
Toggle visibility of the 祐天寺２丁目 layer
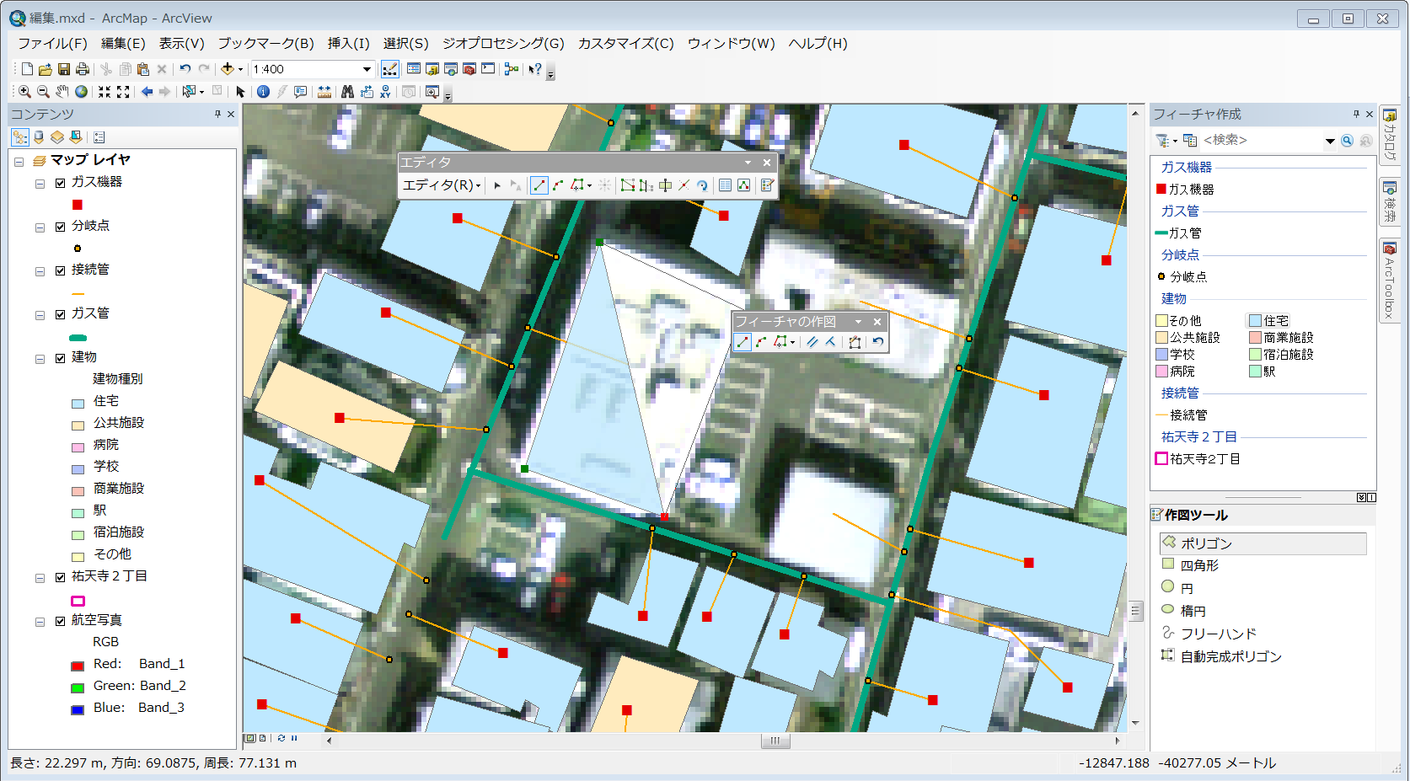click(60, 577)
